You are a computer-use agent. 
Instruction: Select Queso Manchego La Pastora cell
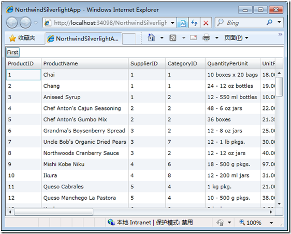coord(84,198)
